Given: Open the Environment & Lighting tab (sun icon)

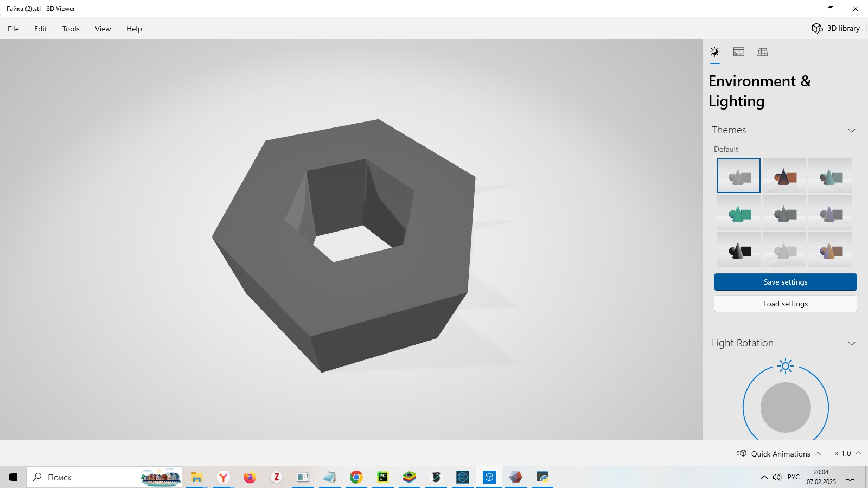Looking at the screenshot, I should 714,52.
